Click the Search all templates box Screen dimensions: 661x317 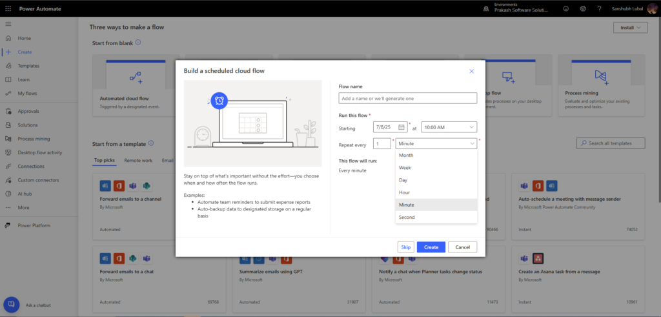pos(611,143)
